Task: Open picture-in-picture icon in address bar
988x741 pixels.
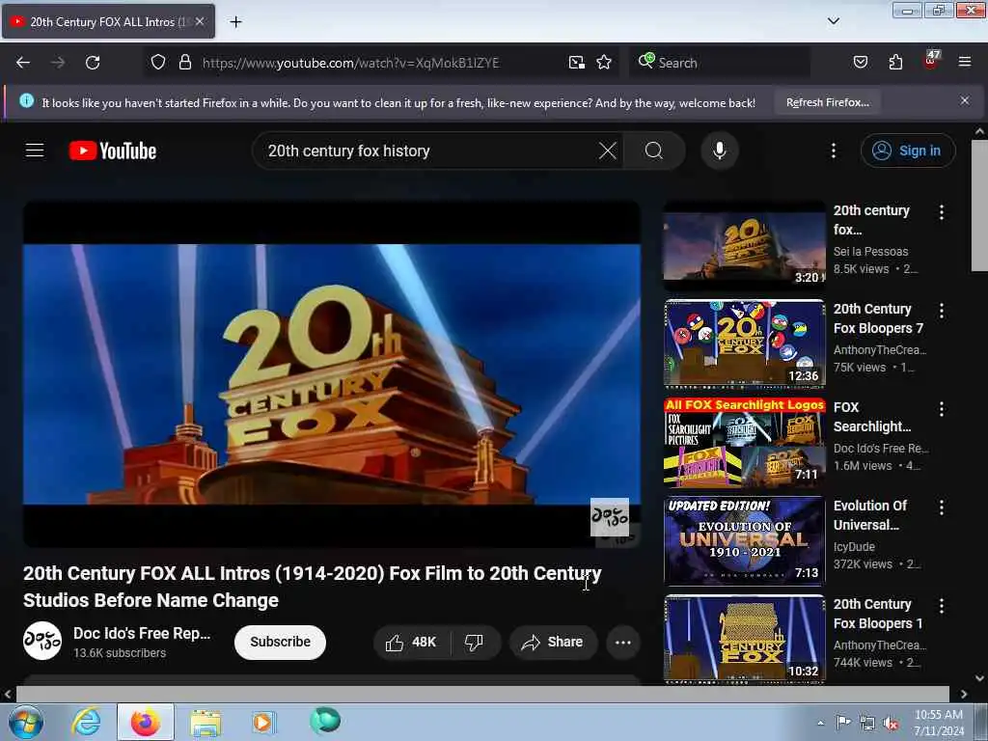Action: (577, 63)
